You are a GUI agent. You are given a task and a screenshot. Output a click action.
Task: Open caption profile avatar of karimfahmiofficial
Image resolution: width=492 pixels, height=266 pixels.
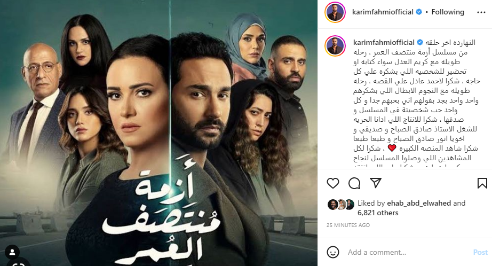[335, 46]
